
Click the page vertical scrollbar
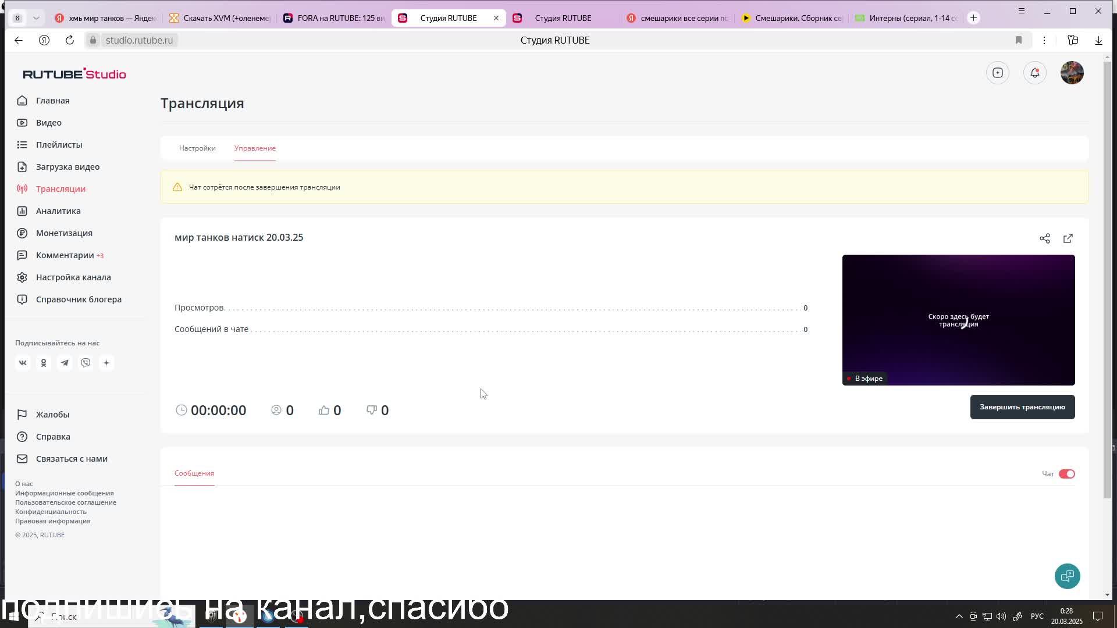point(1107,279)
